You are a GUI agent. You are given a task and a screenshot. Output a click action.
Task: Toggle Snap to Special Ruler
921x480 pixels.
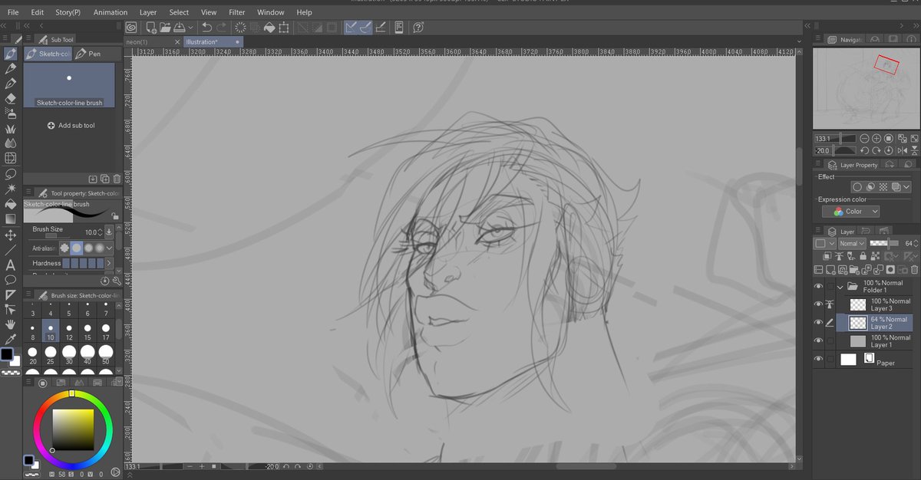[x=366, y=28]
